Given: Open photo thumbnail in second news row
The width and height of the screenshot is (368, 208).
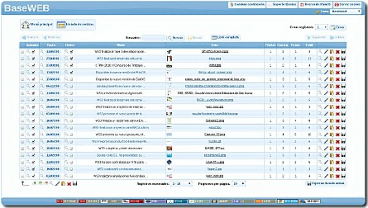Looking at the screenshot, I should coord(169,58).
